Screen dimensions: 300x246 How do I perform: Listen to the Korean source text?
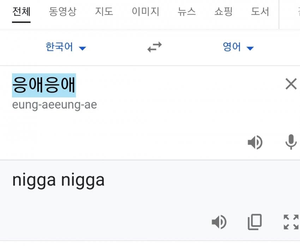coord(255,142)
